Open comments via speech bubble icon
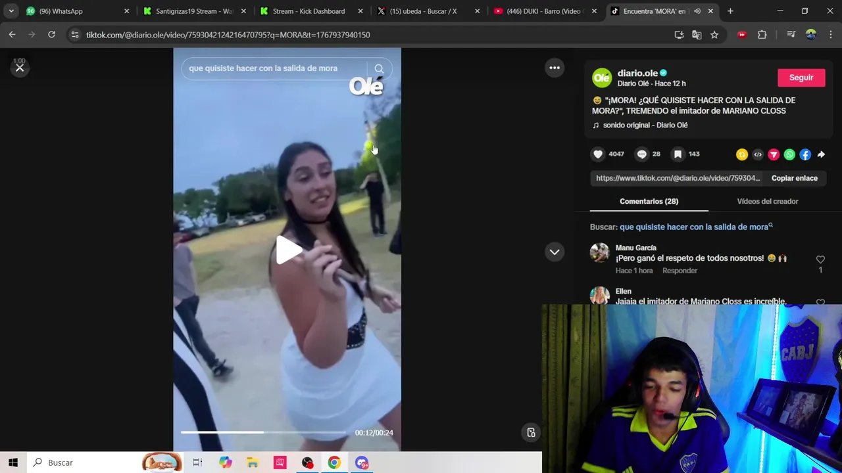842x473 pixels. tap(642, 154)
